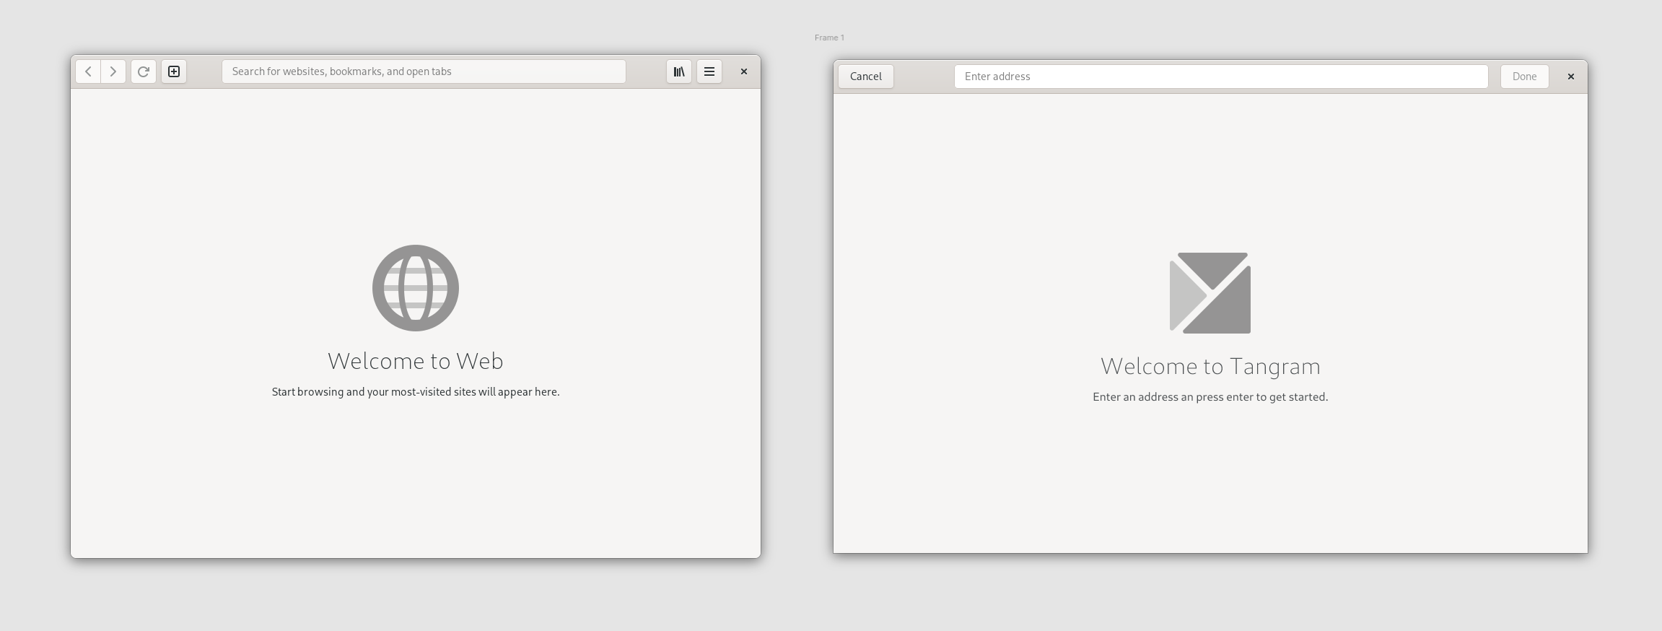This screenshot has width=1662, height=631.
Task: Select the Frame 1 label
Action: [x=829, y=38]
